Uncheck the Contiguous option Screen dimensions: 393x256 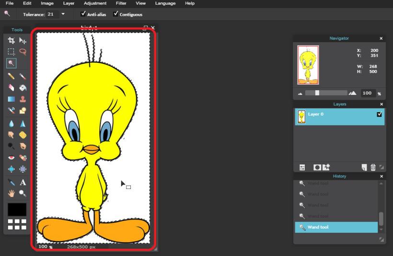pos(116,14)
